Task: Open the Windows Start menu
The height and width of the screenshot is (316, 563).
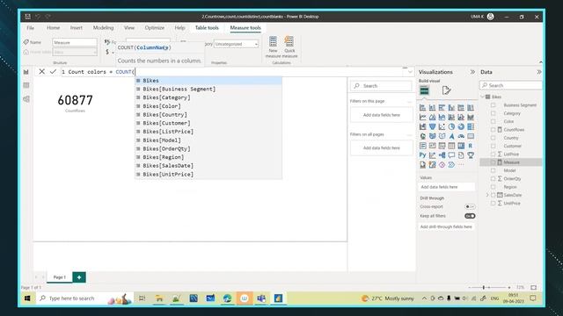Action: coord(27,298)
